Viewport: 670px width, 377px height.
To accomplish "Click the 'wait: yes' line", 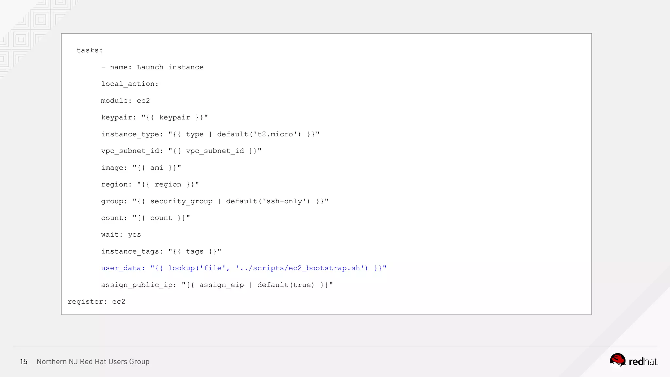I will pos(121,235).
